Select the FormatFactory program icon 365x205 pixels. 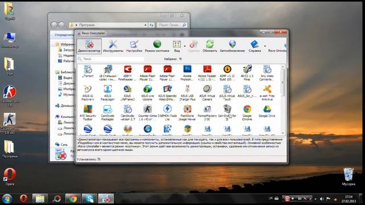[207, 109]
